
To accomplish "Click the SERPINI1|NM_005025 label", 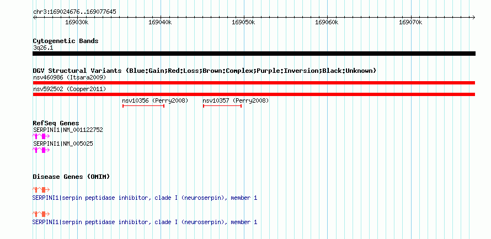I will [63, 144].
